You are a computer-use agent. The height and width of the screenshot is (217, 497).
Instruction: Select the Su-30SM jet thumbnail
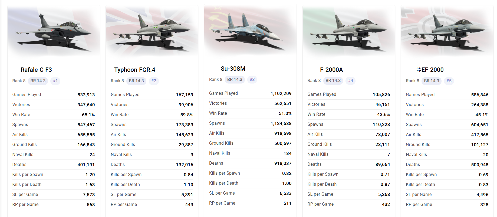(250, 30)
